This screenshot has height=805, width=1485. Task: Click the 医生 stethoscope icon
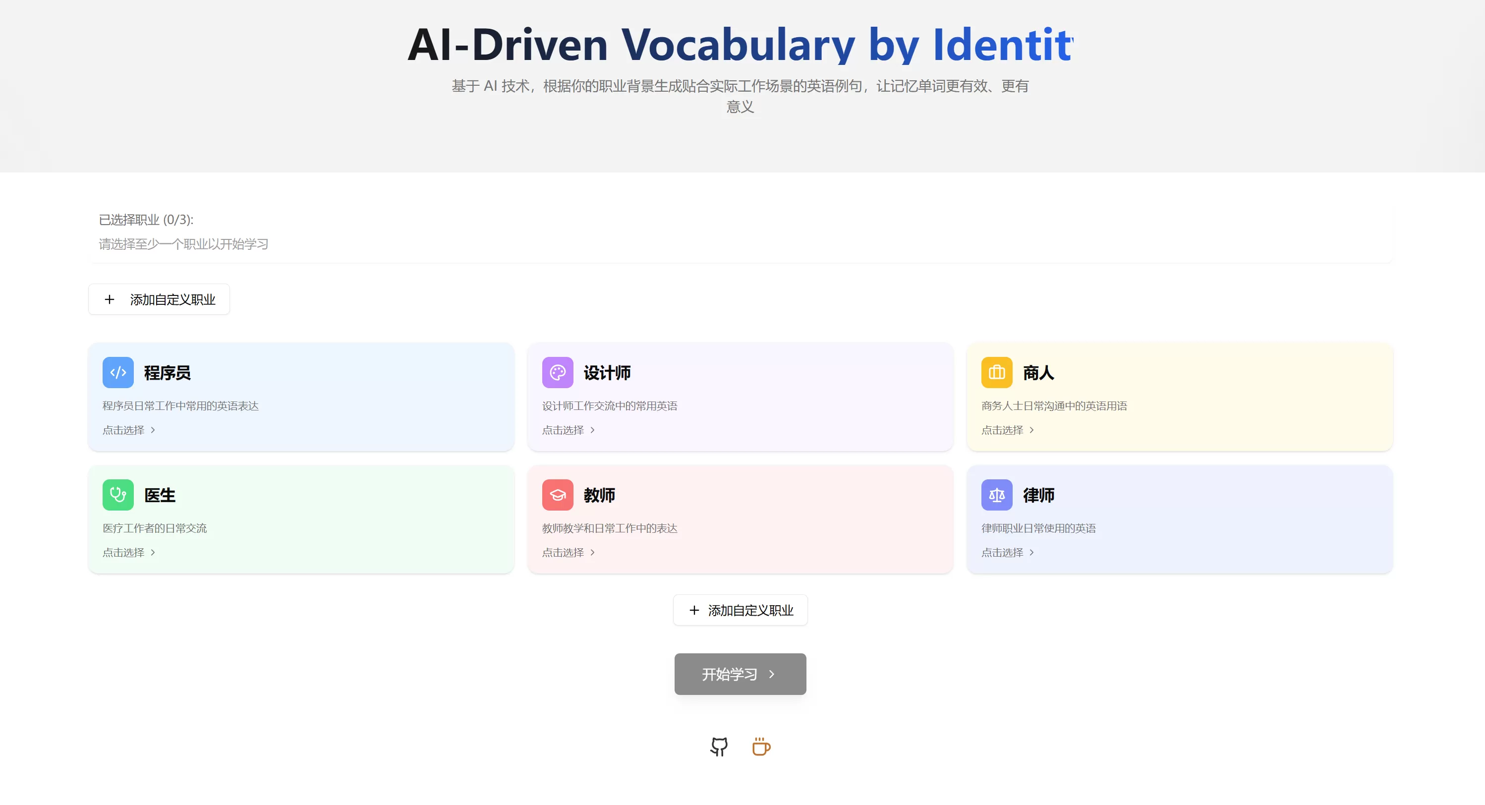tap(117, 494)
